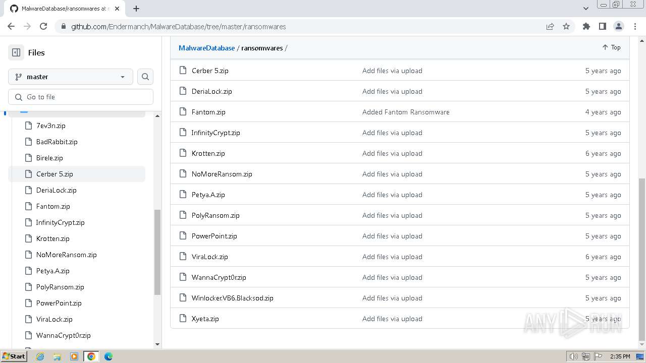
Task: Open MalwareDatabase breadcrumb link
Action: (x=206, y=48)
